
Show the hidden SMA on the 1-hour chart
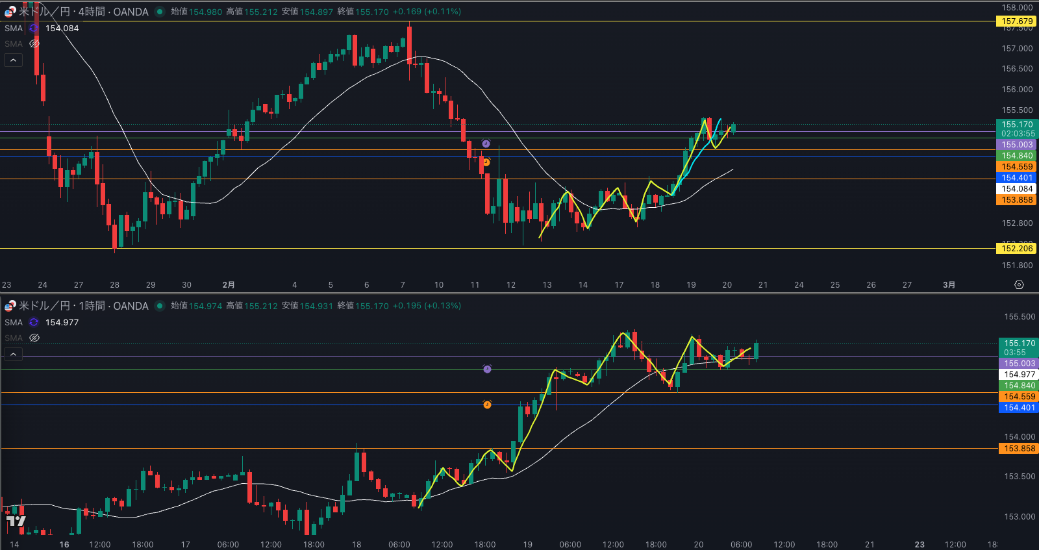click(x=34, y=338)
